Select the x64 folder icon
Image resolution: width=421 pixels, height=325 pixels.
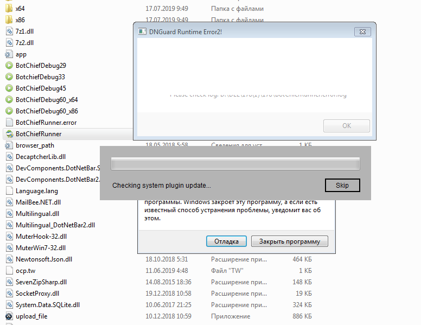pos(9,8)
